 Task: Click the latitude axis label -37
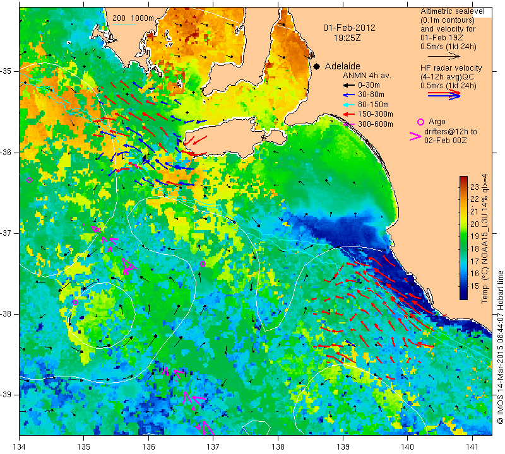click(6, 233)
